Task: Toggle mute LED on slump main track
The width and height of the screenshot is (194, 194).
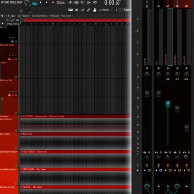Action: click(x=16, y=59)
